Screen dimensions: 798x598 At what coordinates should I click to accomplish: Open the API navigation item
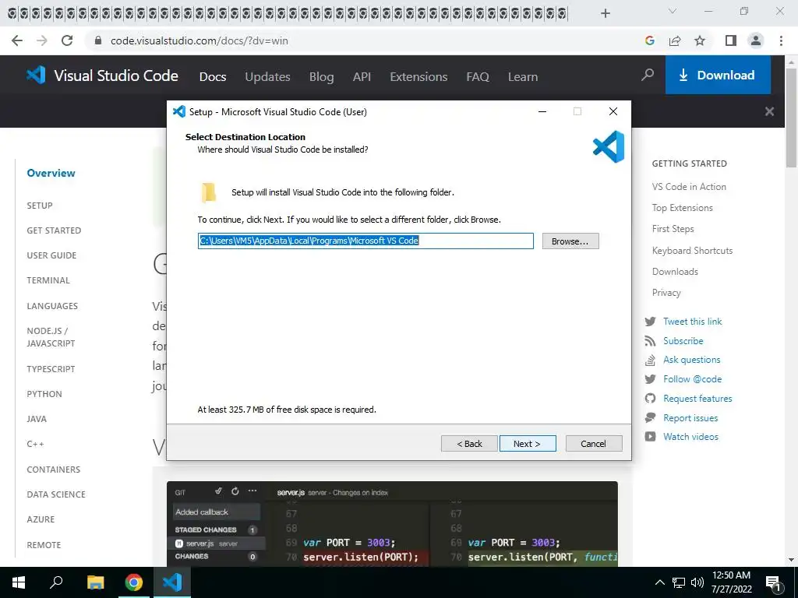362,77
